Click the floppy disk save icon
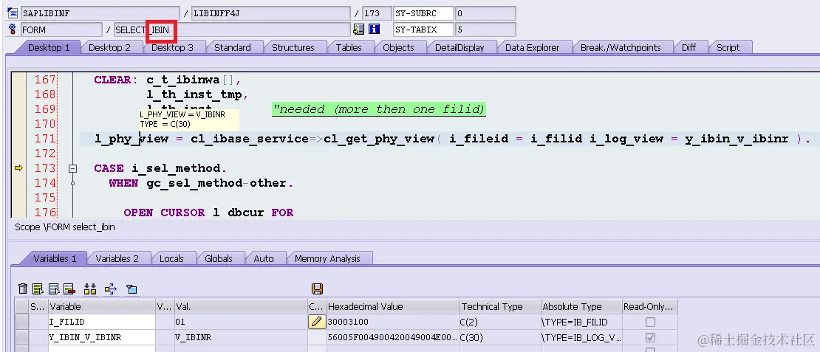820x352 pixels. coord(317,289)
